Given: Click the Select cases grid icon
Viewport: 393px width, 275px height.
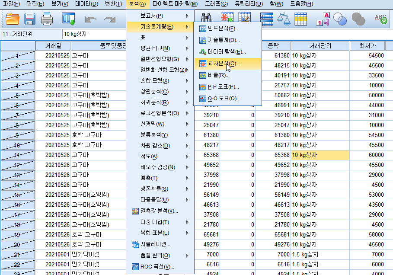Looking at the screenshot, I should point(300,19).
